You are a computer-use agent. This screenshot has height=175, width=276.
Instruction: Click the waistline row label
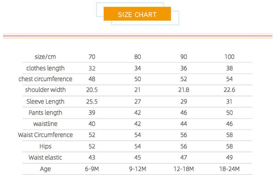[x=45, y=124]
